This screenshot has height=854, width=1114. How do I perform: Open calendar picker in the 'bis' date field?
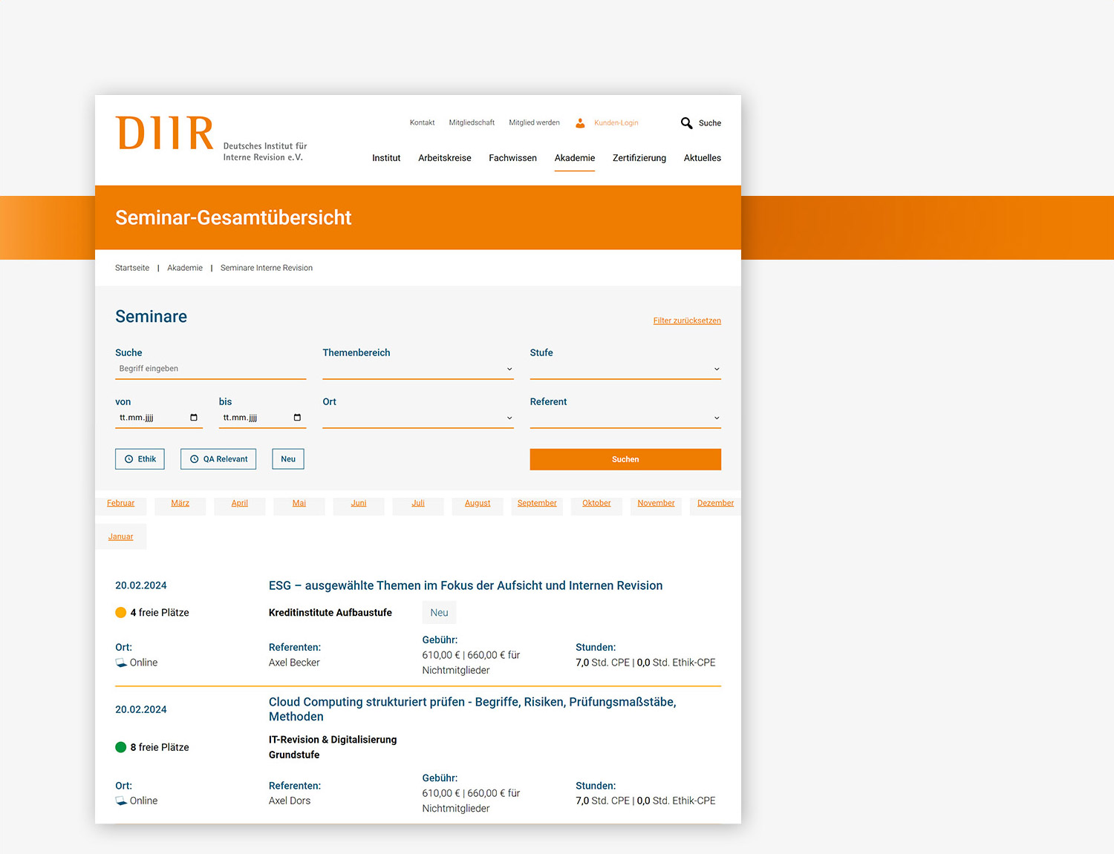pyautogui.click(x=297, y=418)
